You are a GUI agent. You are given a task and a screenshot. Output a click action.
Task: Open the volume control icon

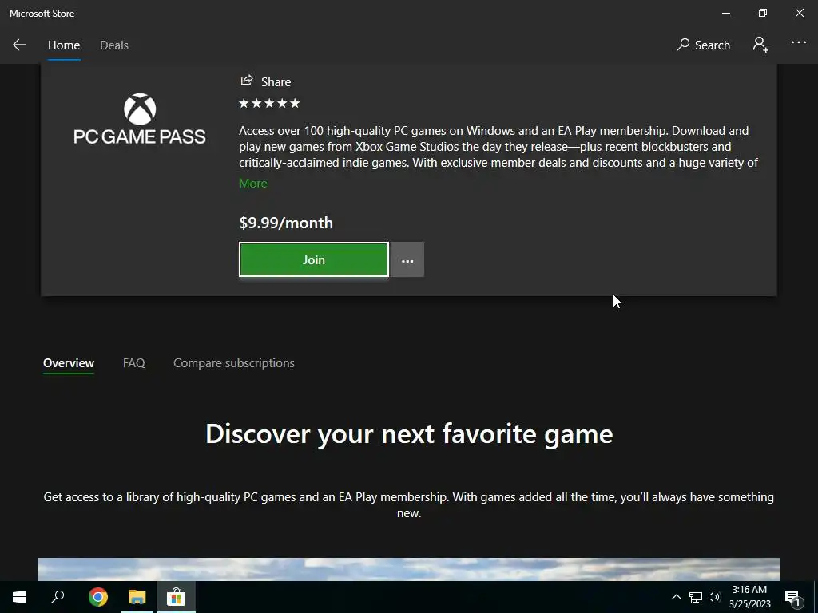coord(714,597)
